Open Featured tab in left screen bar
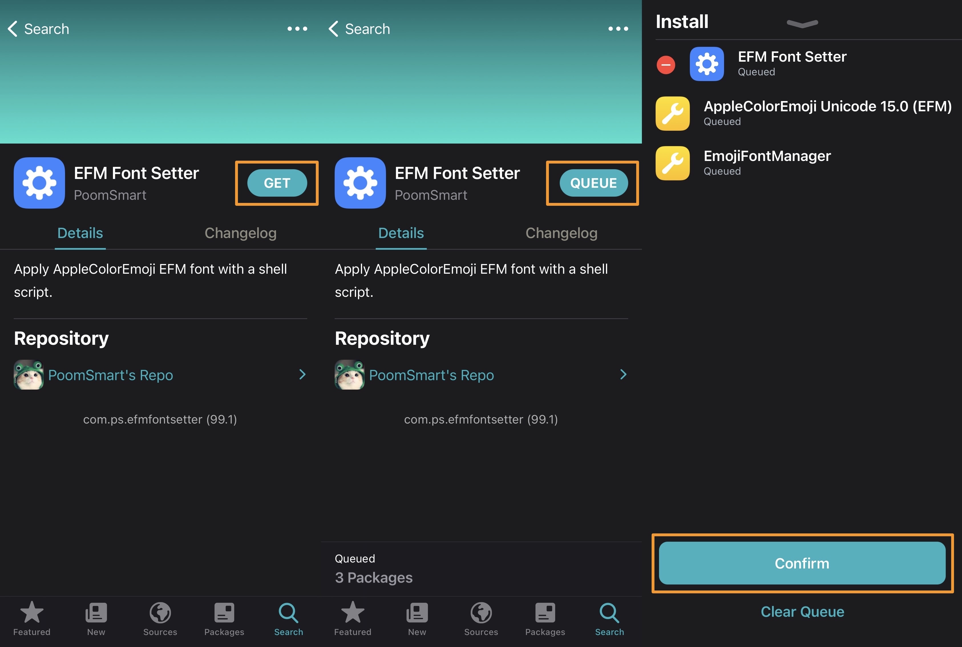962x647 pixels. tap(32, 619)
